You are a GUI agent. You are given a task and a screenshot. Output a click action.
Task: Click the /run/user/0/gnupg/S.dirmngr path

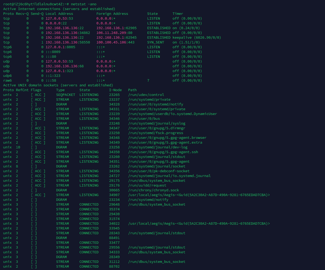pyautogui.click(x=156, y=128)
